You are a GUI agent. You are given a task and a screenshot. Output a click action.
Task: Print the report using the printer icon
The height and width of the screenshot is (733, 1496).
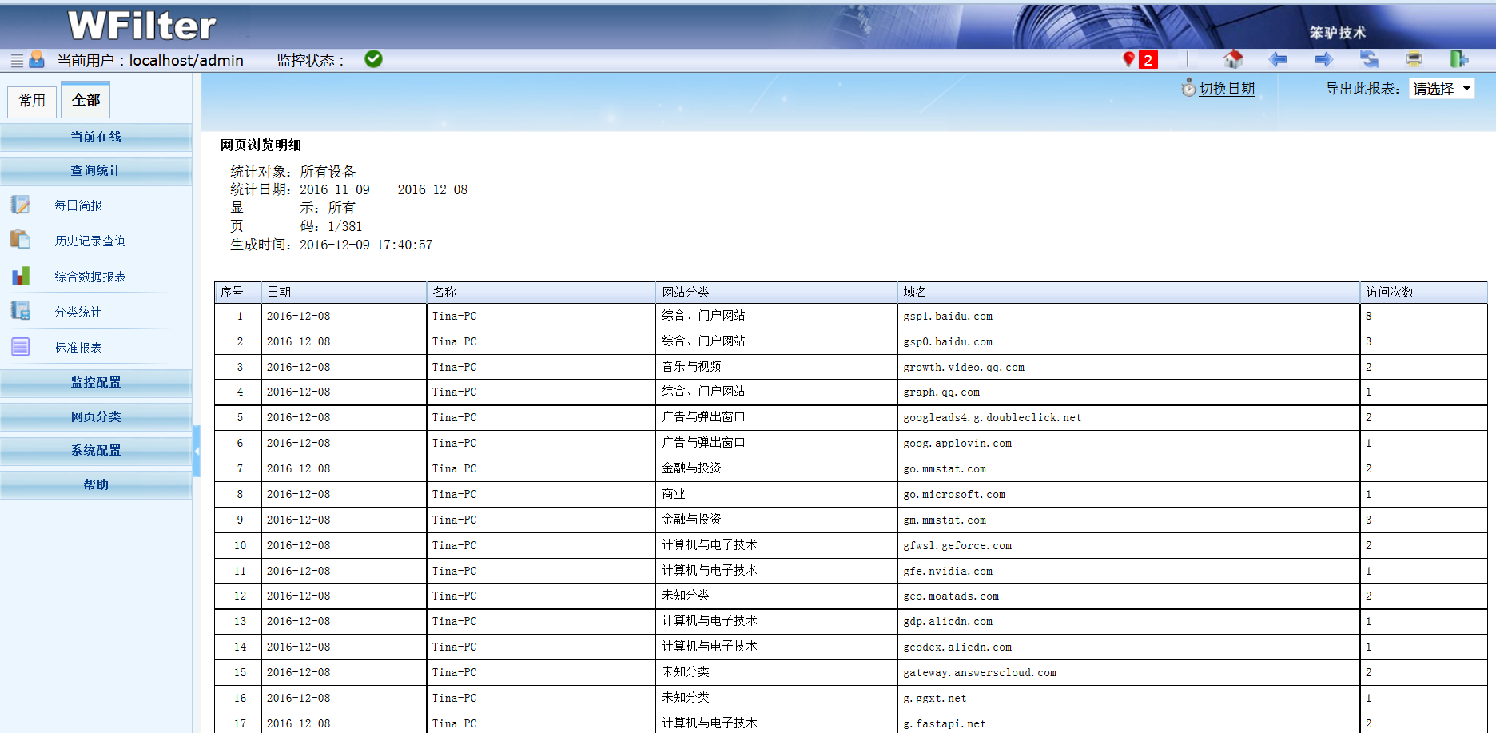click(1414, 59)
